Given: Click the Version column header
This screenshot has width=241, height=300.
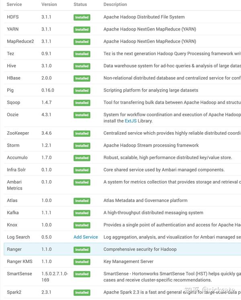Looking at the screenshot, I should coord(49,4).
